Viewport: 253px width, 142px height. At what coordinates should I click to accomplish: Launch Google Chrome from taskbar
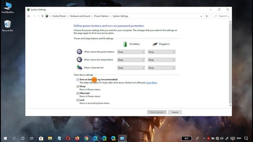(x=86, y=138)
